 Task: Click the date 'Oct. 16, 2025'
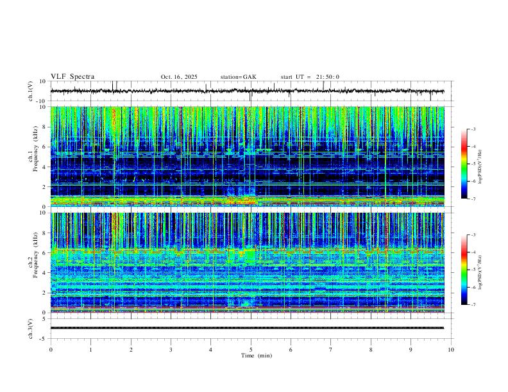tap(179, 77)
